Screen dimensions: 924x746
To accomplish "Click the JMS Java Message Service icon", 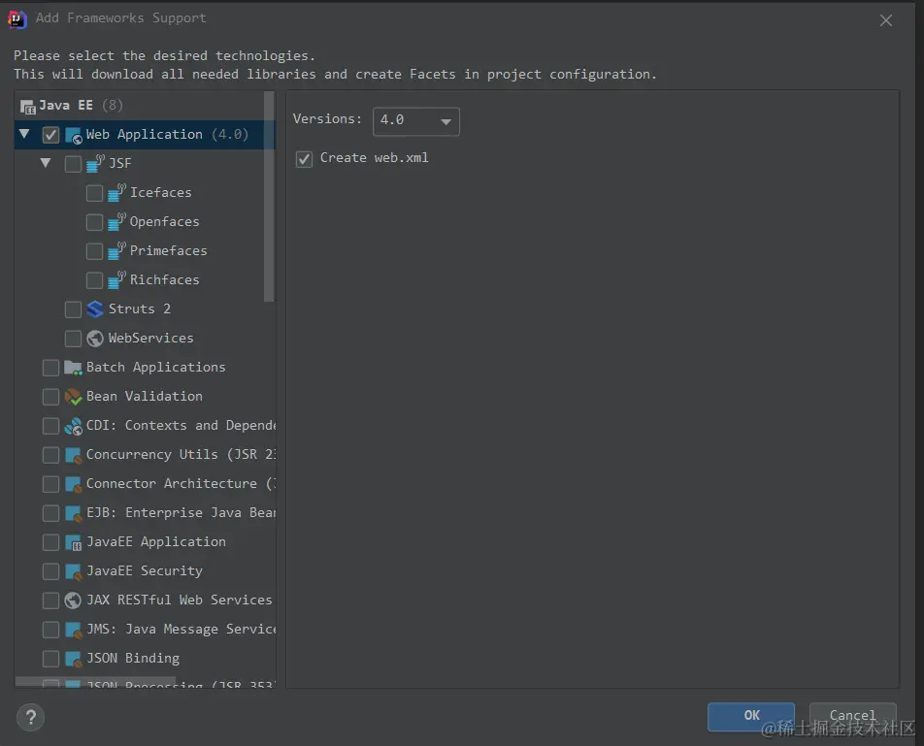I will point(73,630).
